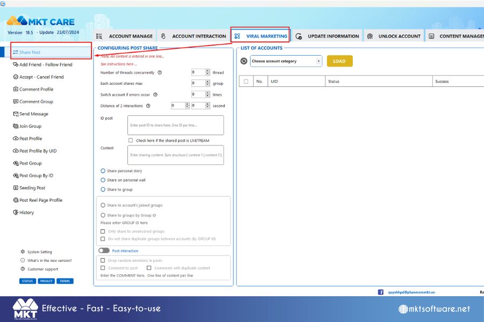
Task: Check Drop random emotions in posts
Action: point(103,260)
